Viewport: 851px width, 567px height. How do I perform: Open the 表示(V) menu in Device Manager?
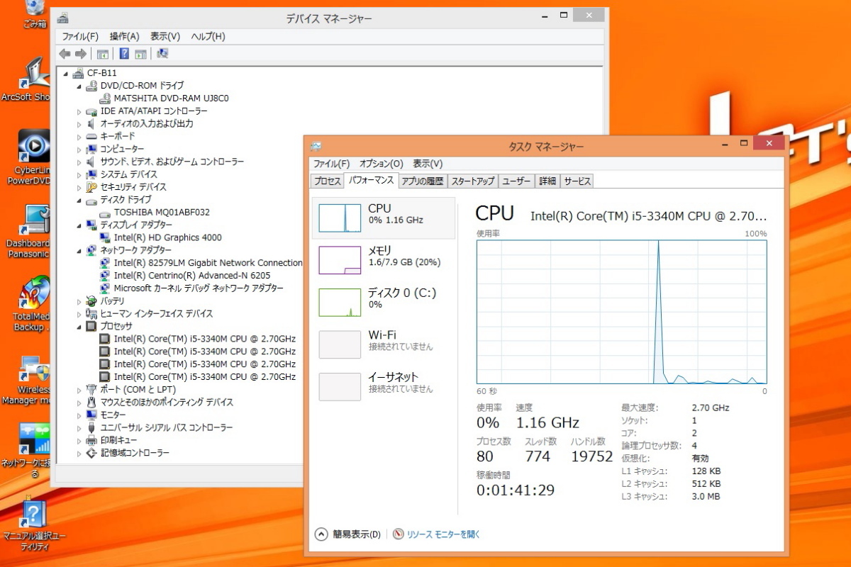pyautogui.click(x=165, y=36)
